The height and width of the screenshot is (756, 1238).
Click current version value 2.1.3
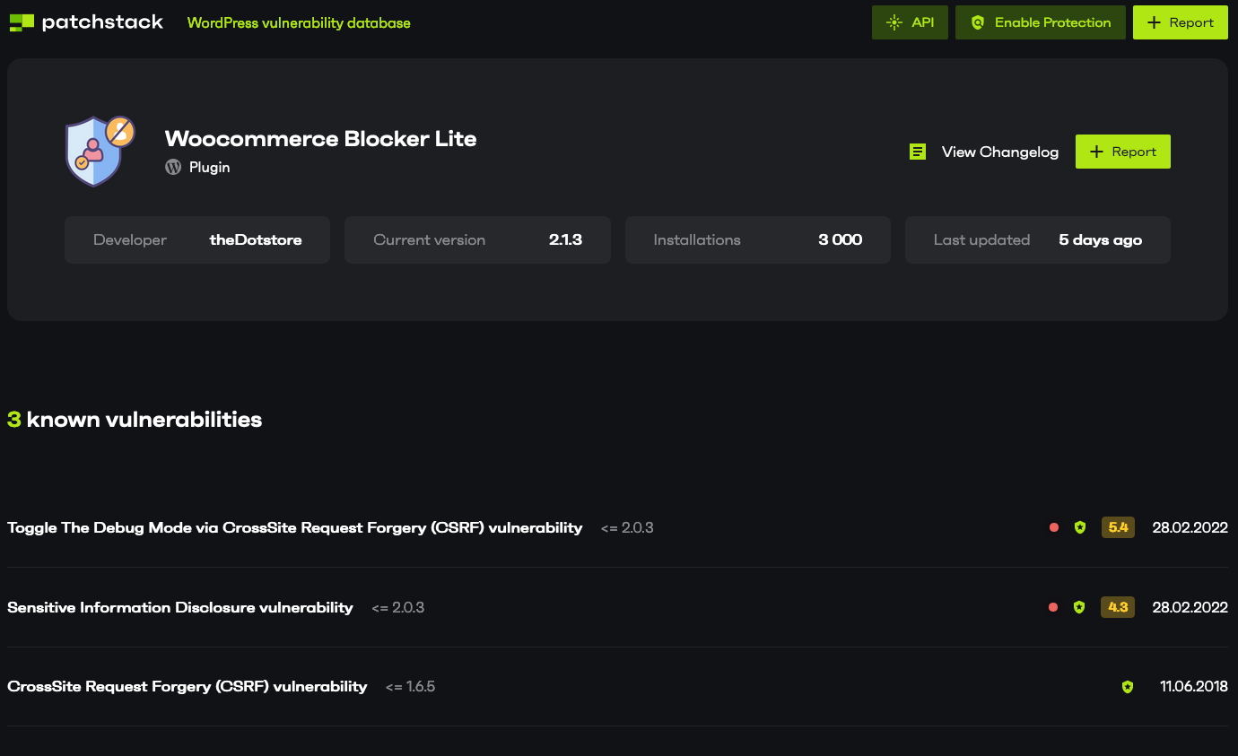click(x=565, y=239)
